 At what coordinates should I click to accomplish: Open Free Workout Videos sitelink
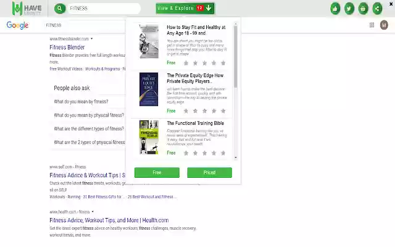[x=66, y=69]
